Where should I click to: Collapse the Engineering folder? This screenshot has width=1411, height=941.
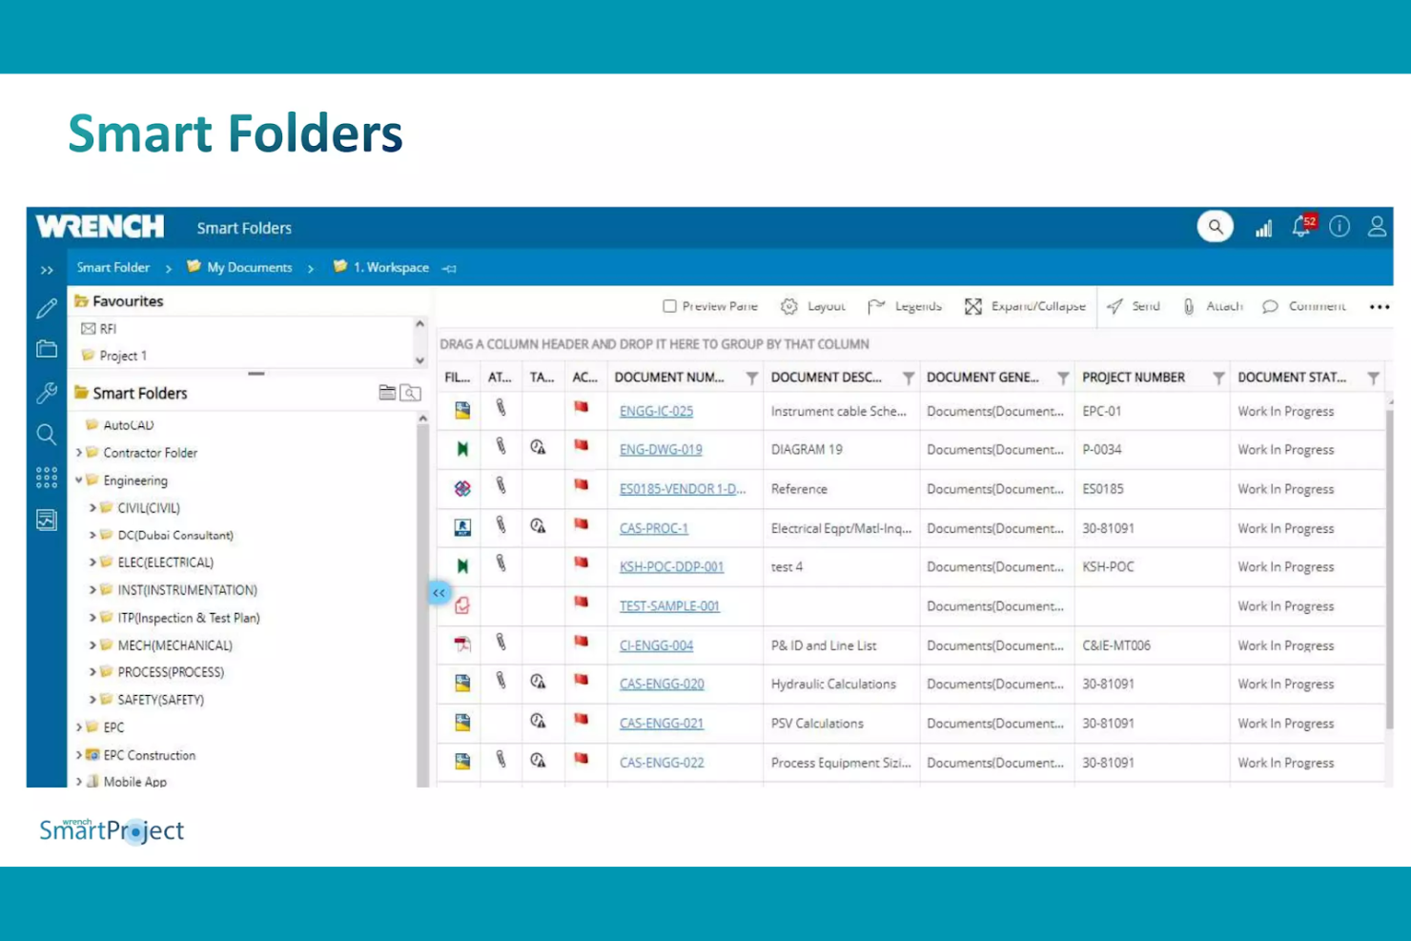(80, 481)
